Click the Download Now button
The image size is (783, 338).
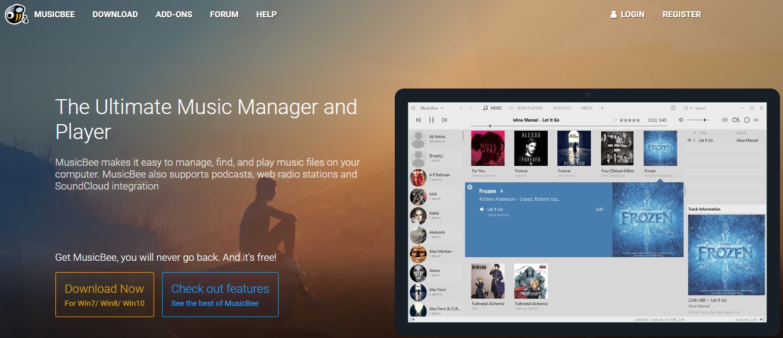[104, 295]
